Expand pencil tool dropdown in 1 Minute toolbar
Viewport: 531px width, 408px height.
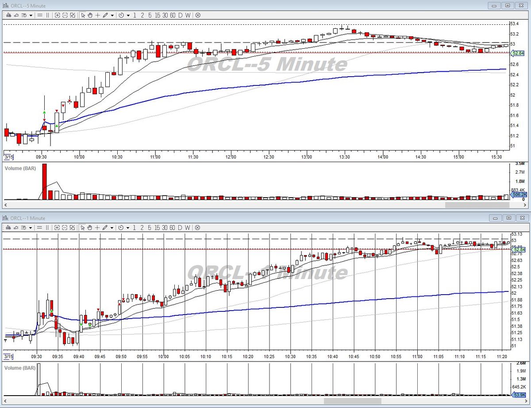(x=112, y=227)
